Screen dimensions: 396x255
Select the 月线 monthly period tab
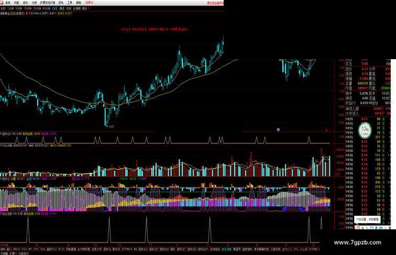coord(69,8)
